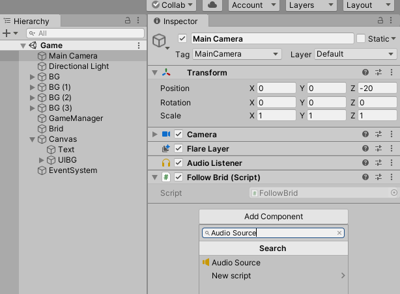Image resolution: width=400 pixels, height=294 pixels.
Task: Toggle the Static checkbox
Action: pyautogui.click(x=361, y=39)
